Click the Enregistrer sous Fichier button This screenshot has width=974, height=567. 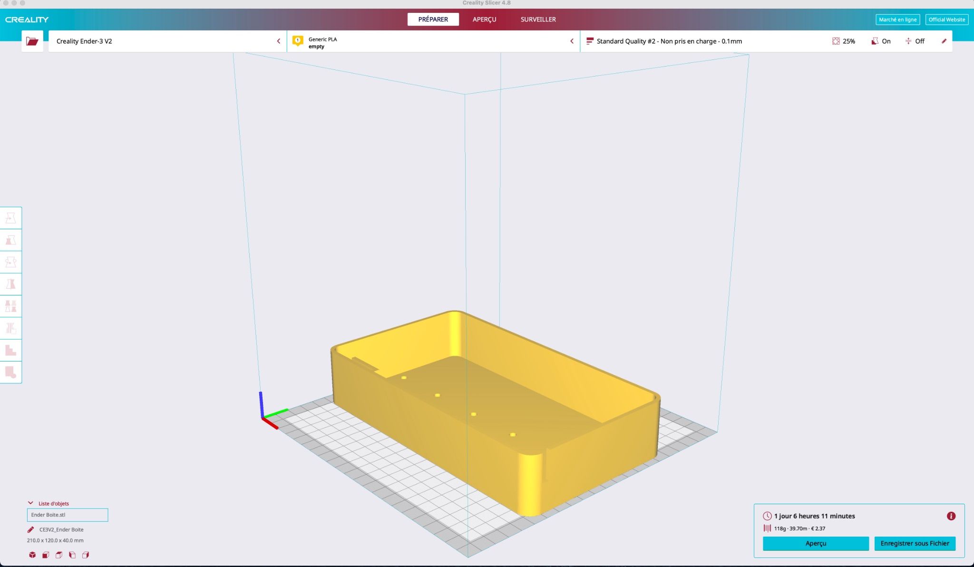915,543
